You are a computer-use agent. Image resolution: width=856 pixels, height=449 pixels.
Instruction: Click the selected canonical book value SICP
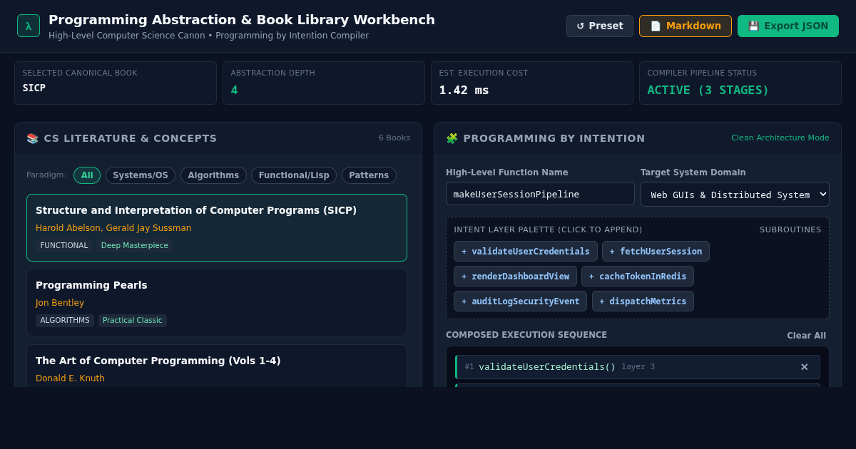coord(34,88)
